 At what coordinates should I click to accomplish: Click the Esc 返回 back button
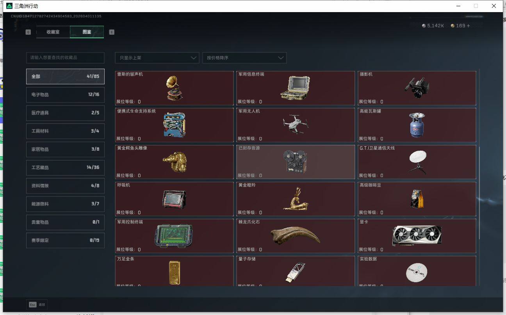[x=37, y=304]
